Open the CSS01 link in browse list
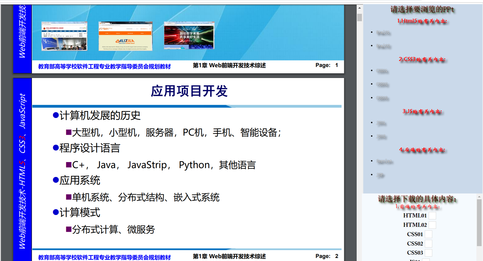Screen dimensions: 483x261 [x=382, y=71]
